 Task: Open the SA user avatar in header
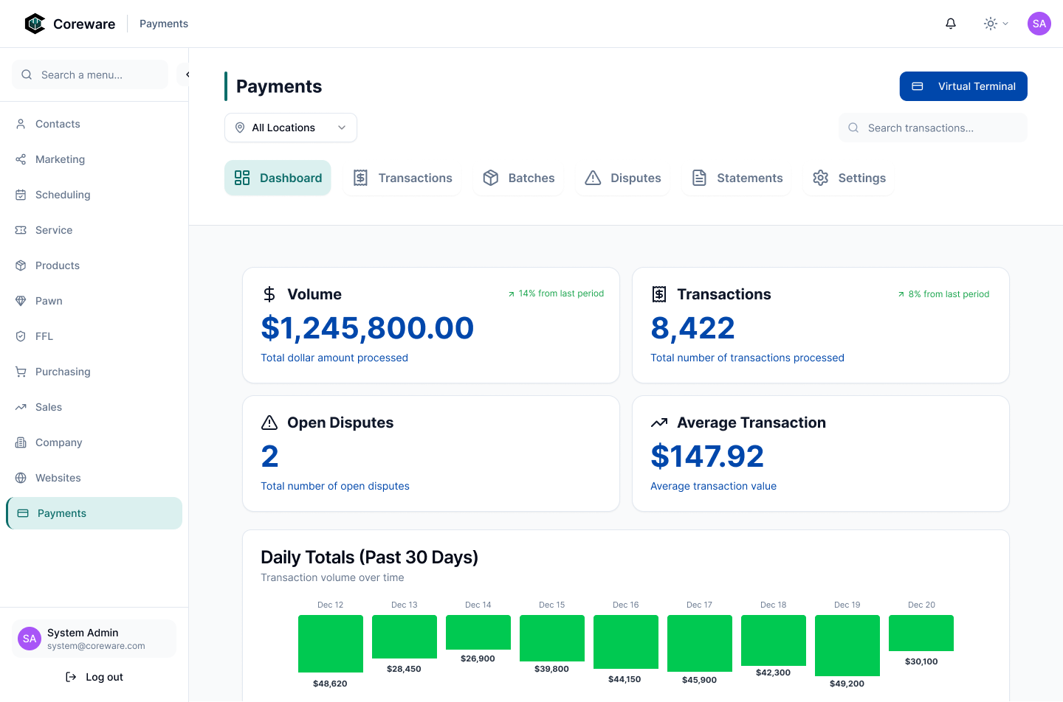pos(1039,24)
